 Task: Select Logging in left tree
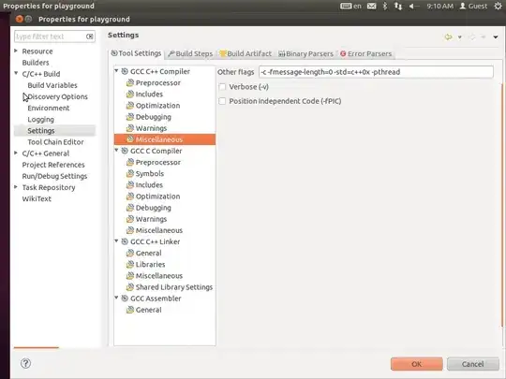click(x=40, y=119)
